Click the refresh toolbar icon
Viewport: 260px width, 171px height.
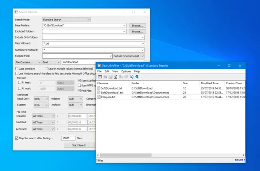tap(116, 77)
